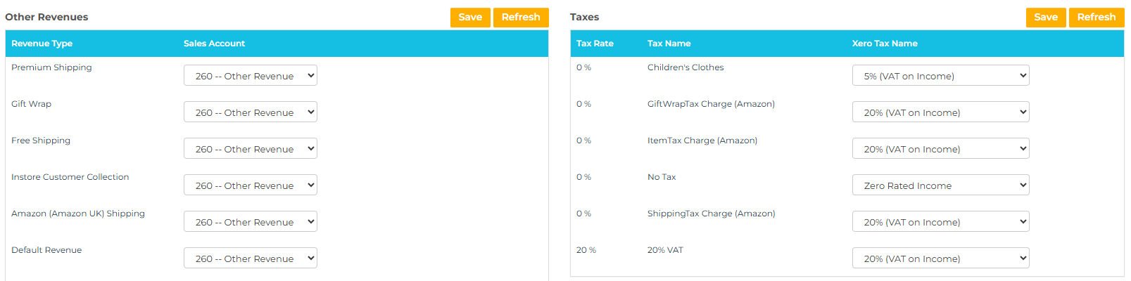
Task: Click the Revenue Type column header
Action: click(42, 44)
